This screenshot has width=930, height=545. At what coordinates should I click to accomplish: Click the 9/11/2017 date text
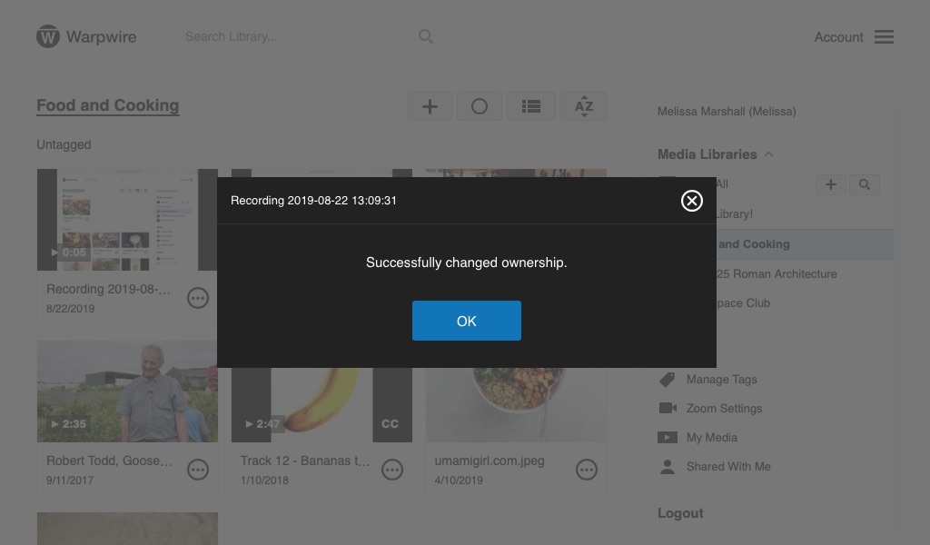click(69, 481)
